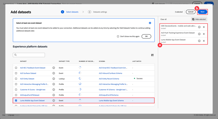Click Clear all selected datasets

coord(163,19)
